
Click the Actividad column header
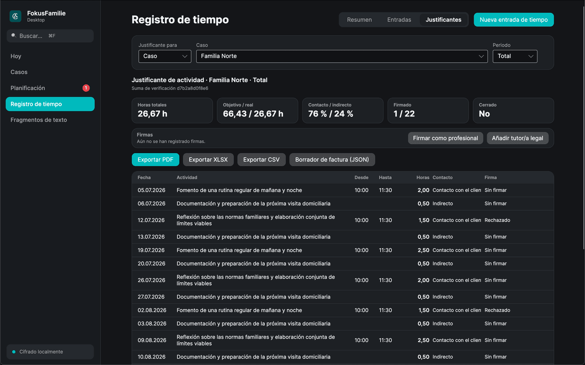pos(187,177)
